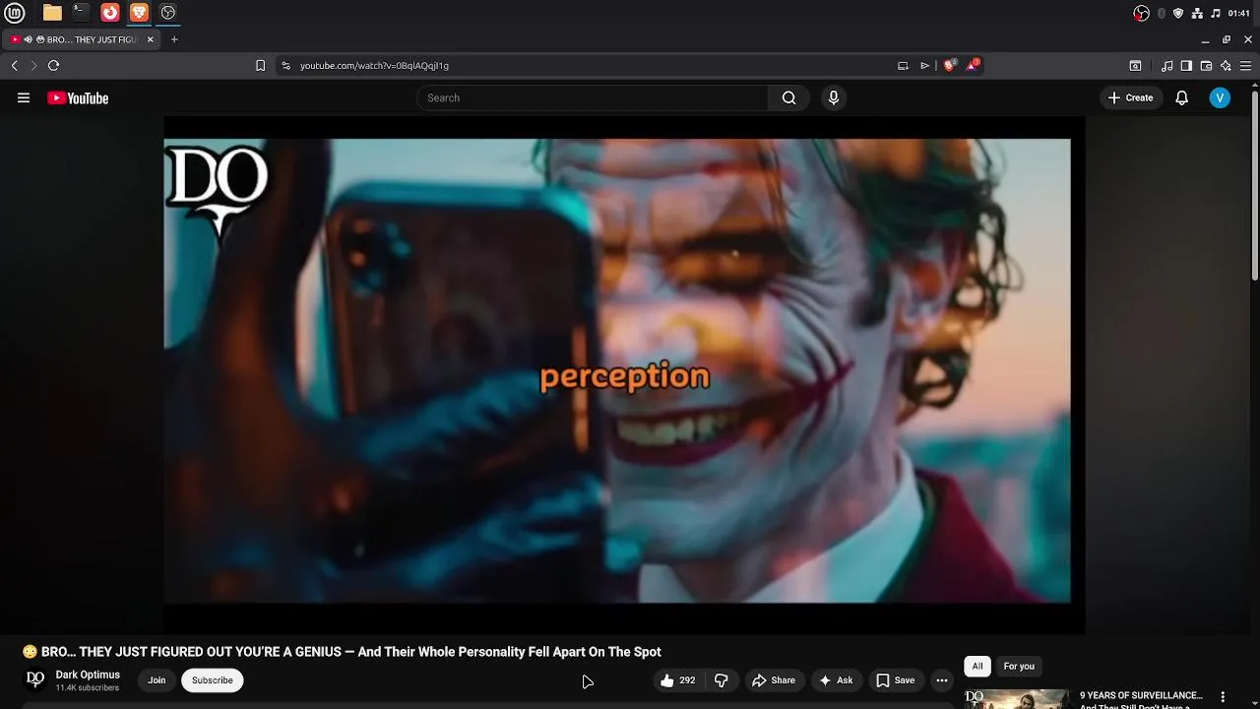Image resolution: width=1260 pixels, height=709 pixels.
Task: Open the file manager from the panel
Action: coord(52,13)
